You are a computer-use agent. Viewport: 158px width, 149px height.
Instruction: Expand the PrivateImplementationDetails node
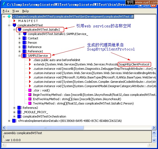click(x=9, y=121)
